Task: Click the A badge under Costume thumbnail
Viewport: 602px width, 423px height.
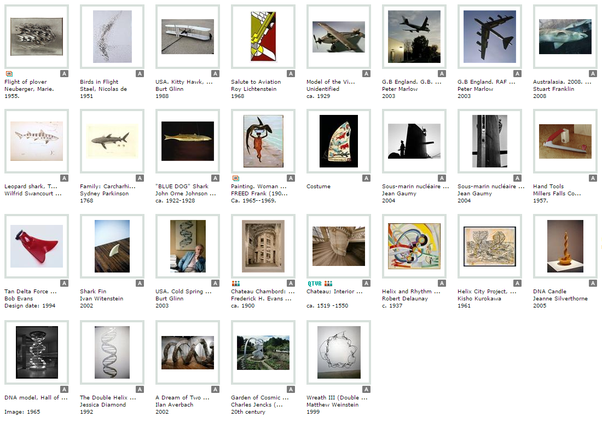Action: coord(367,178)
